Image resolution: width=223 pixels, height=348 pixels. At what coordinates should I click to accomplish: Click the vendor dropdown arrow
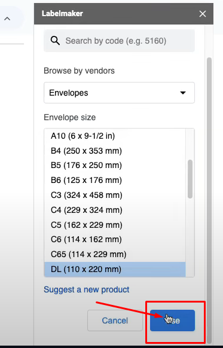click(183, 93)
